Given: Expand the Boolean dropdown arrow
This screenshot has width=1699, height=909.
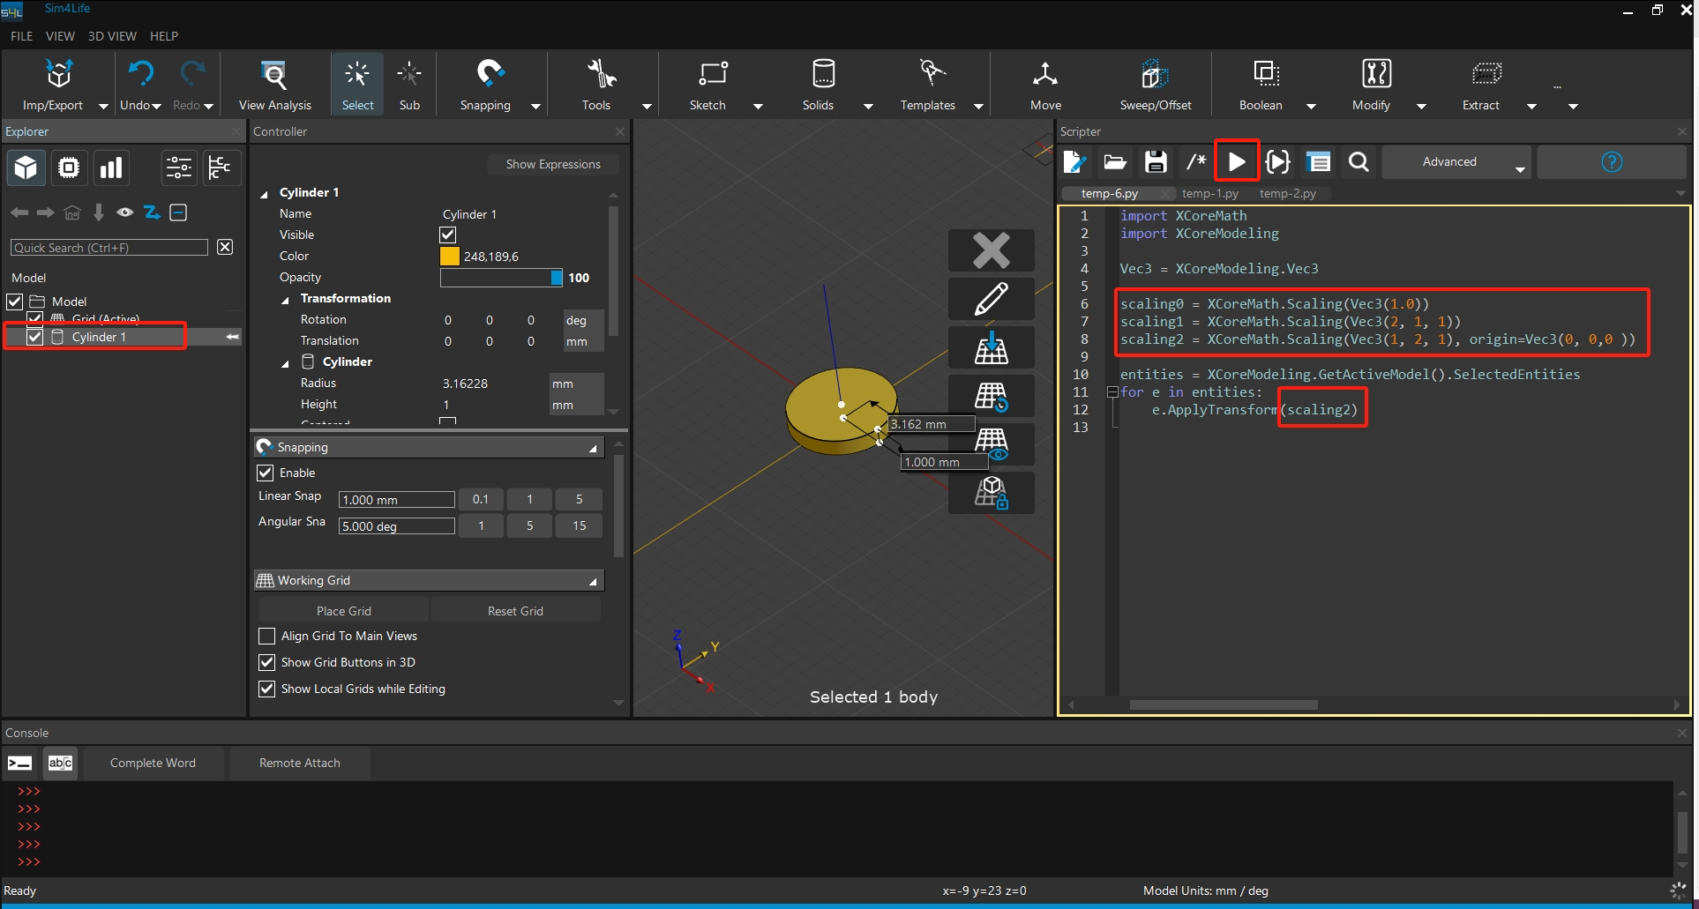Looking at the screenshot, I should pyautogui.click(x=1311, y=106).
